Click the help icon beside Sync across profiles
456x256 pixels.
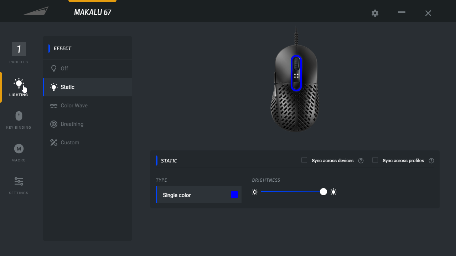[431, 161]
